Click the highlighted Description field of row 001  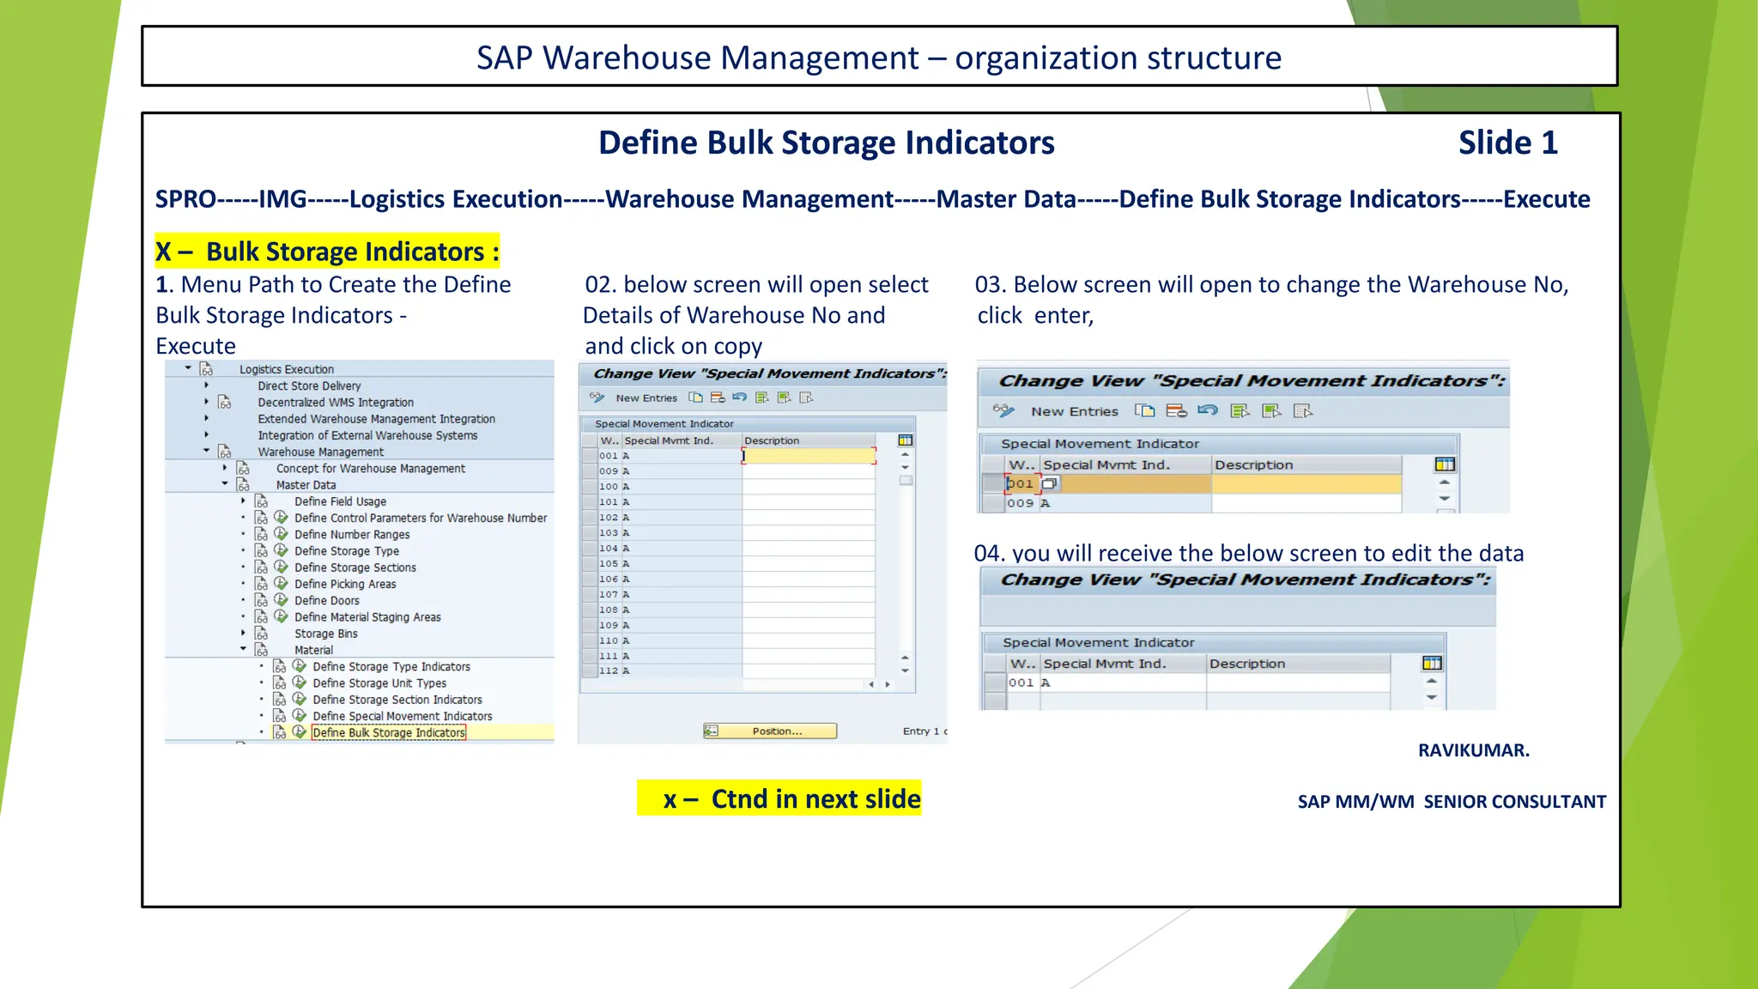pos(809,456)
